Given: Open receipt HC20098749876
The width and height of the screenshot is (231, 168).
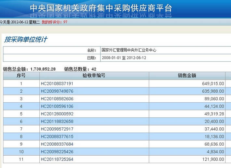Looking at the screenshot, I should point(57,91).
